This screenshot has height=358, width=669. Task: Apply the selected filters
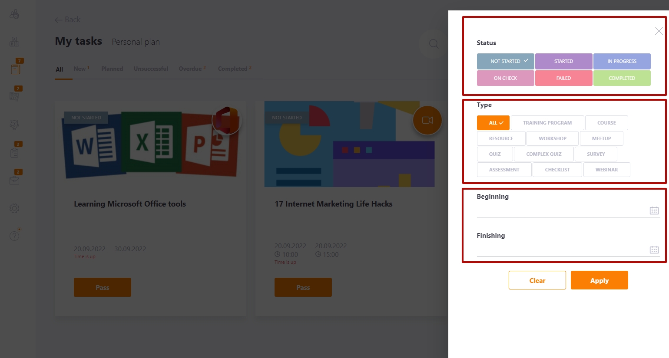pos(599,280)
